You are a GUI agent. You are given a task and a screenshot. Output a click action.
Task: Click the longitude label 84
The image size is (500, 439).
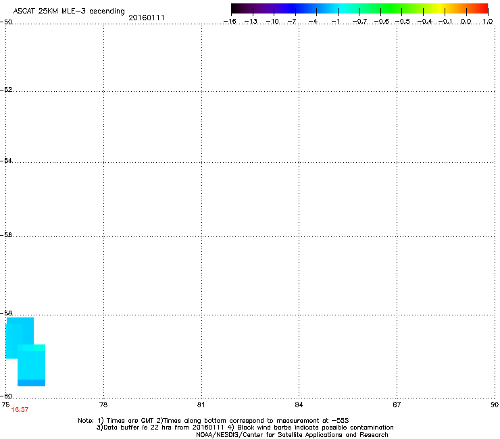(x=299, y=405)
